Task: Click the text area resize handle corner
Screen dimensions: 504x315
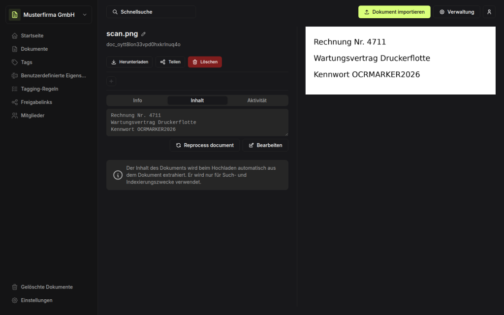Action: [286, 134]
